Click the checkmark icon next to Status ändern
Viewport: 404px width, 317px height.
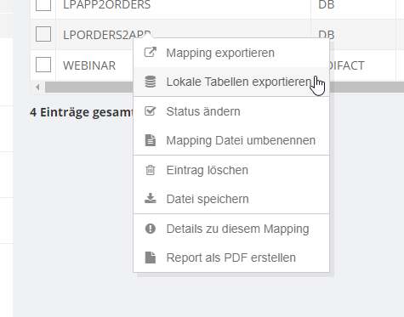click(x=151, y=111)
